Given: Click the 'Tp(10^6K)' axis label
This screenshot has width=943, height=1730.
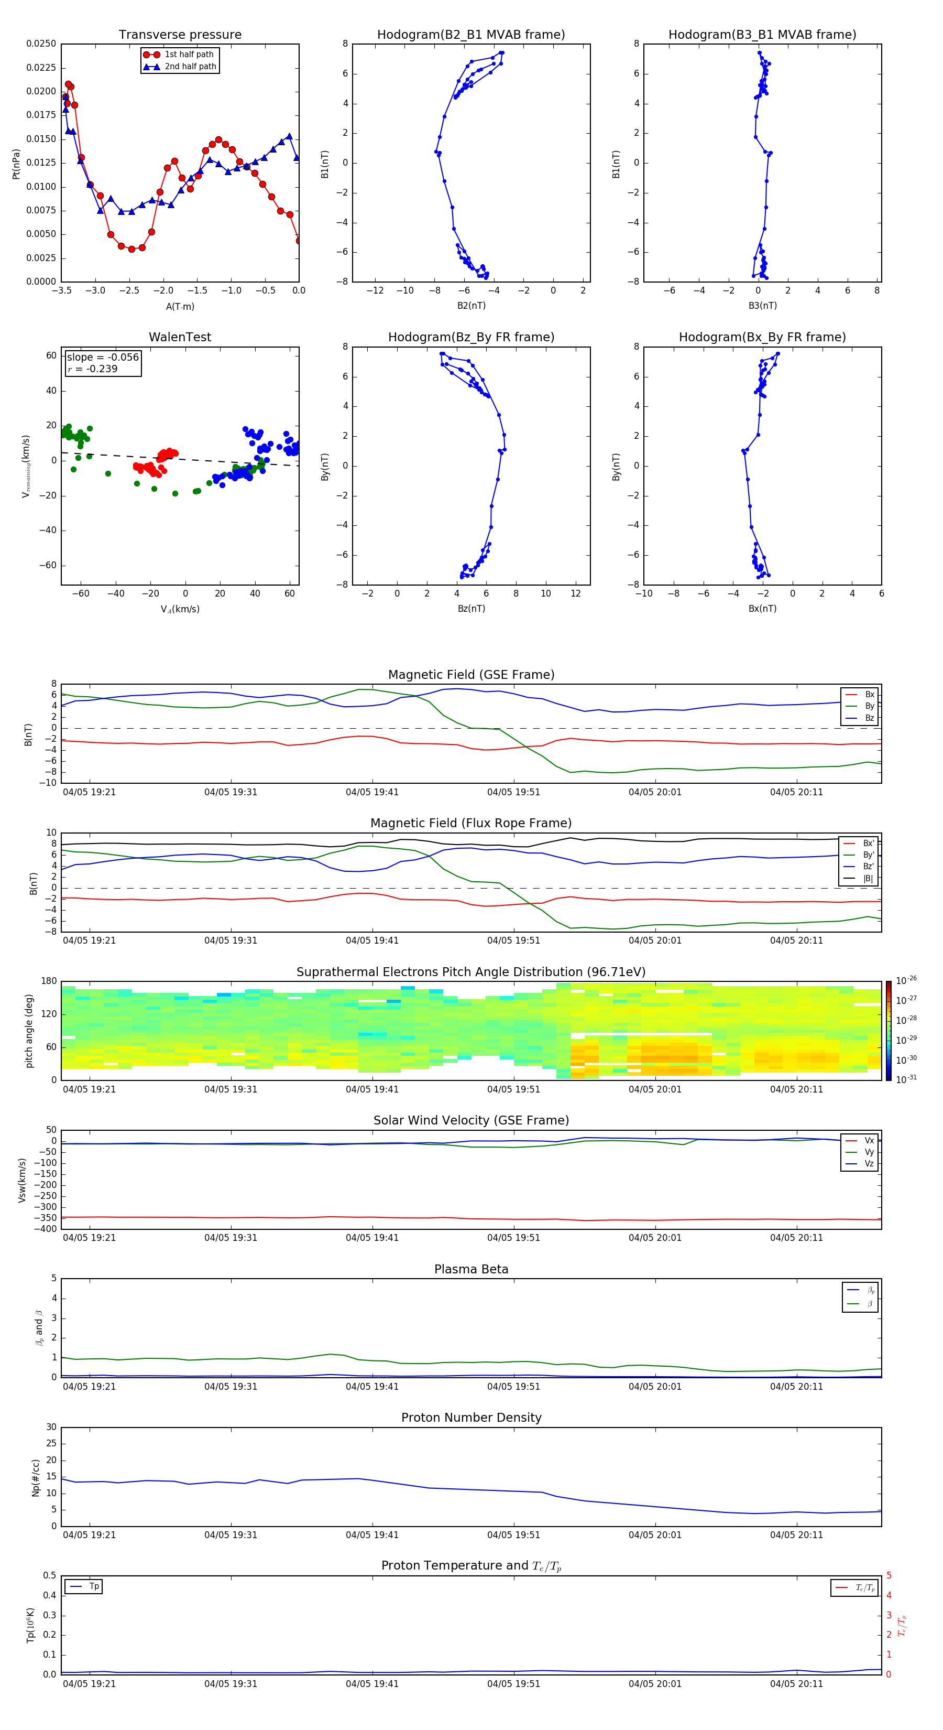Looking at the screenshot, I should [x=30, y=1625].
